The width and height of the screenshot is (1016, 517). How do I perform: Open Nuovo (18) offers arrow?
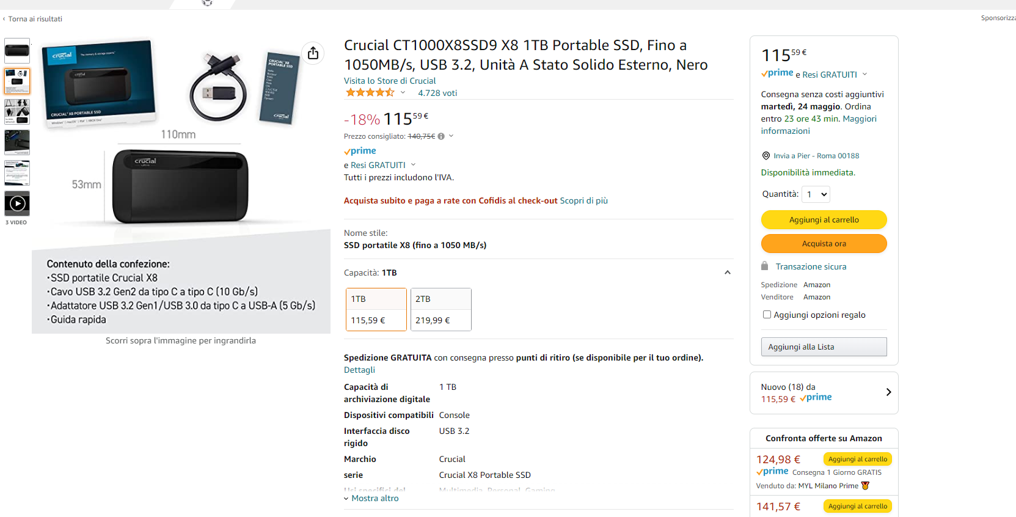click(x=888, y=392)
